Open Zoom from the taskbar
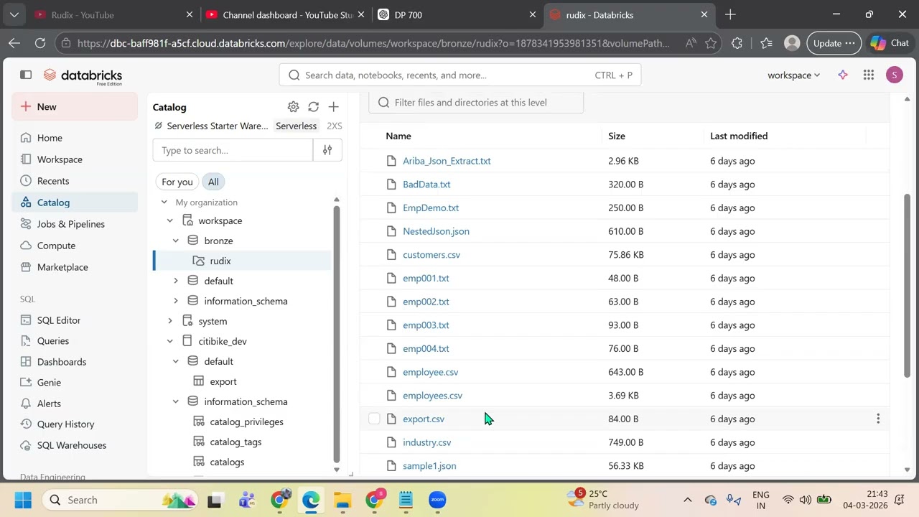Image resolution: width=919 pixels, height=517 pixels. 437,500
